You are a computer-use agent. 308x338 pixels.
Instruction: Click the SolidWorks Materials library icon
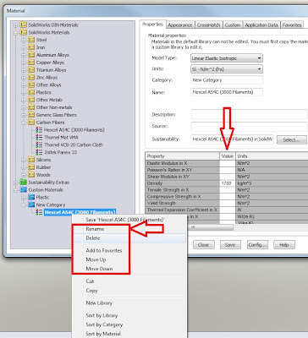click(24, 32)
